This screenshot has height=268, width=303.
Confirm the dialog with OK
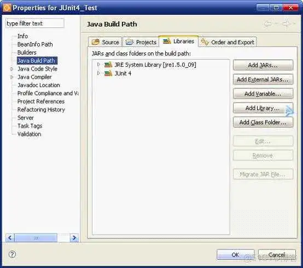pos(235,255)
